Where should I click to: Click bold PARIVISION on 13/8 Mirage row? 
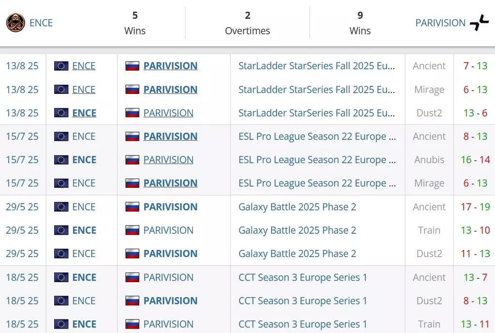[x=171, y=90]
